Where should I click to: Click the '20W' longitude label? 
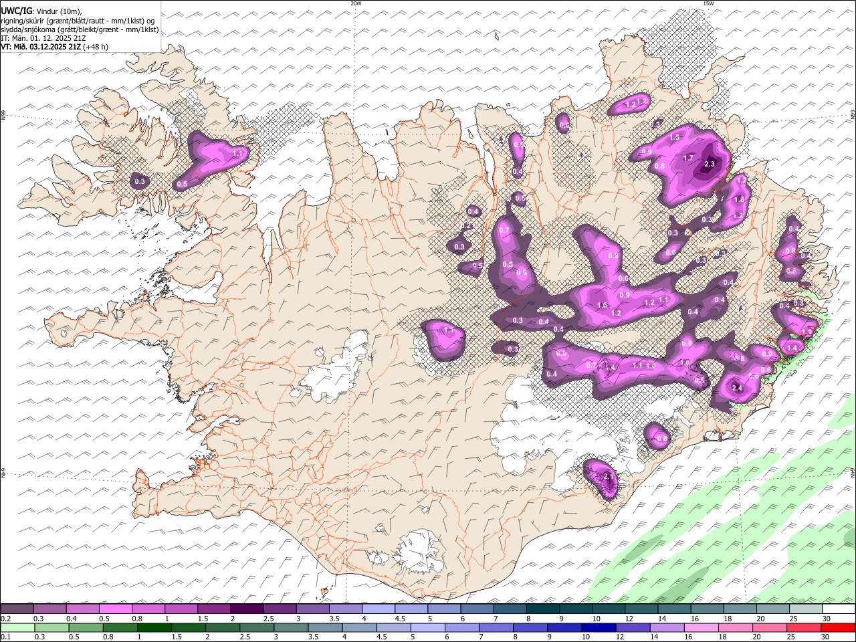coord(356,3)
